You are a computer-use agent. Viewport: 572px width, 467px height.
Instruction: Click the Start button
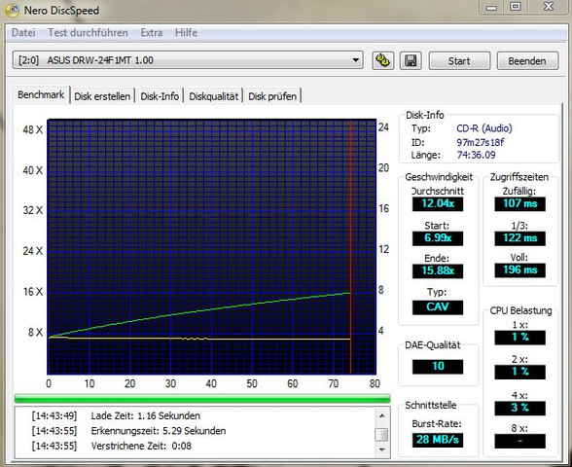(459, 60)
